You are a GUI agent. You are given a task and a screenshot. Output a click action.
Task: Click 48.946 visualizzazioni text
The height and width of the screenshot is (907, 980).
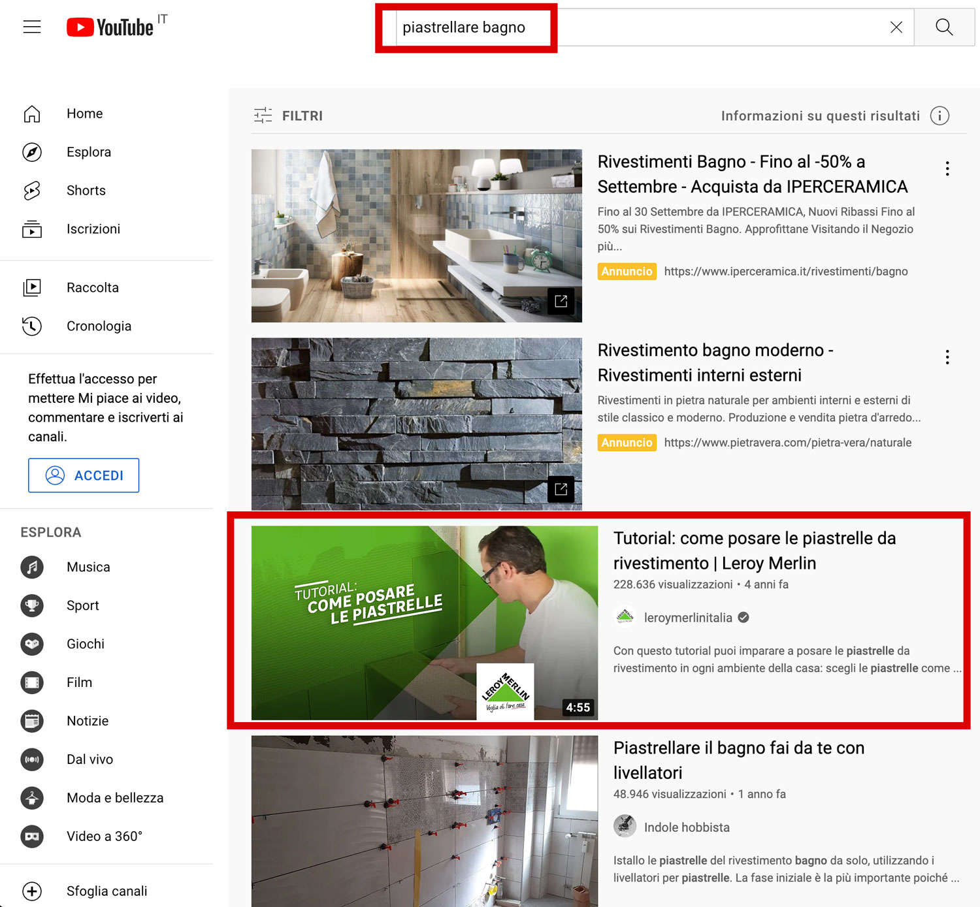tap(670, 794)
